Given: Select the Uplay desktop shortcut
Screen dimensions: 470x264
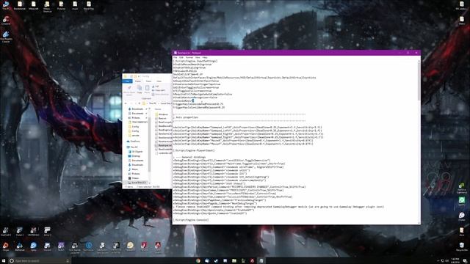Looking at the screenshot, I should click(33, 246).
